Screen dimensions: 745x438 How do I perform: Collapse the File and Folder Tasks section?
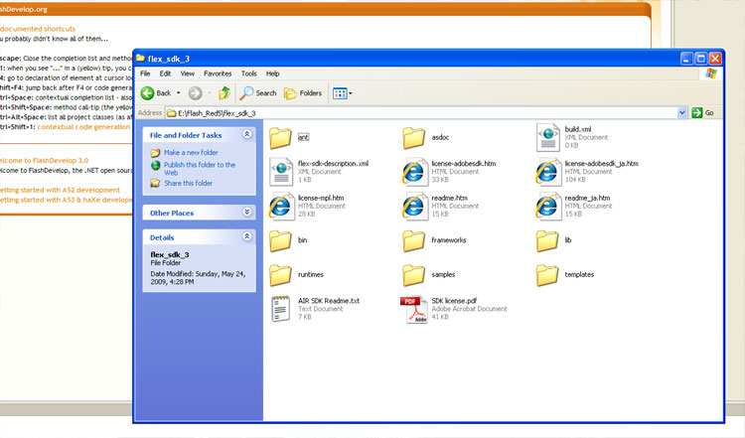(x=246, y=135)
